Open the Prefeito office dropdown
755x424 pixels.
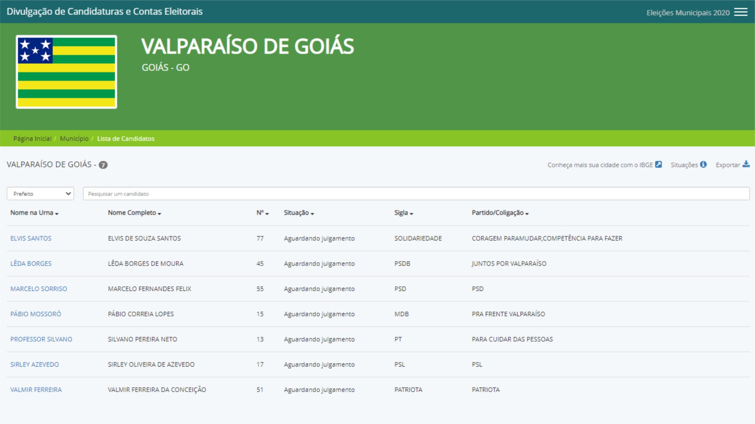[40, 194]
